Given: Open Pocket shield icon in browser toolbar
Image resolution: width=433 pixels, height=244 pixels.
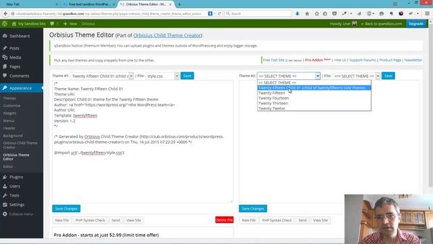Looking at the screenshot, I should (334, 14).
